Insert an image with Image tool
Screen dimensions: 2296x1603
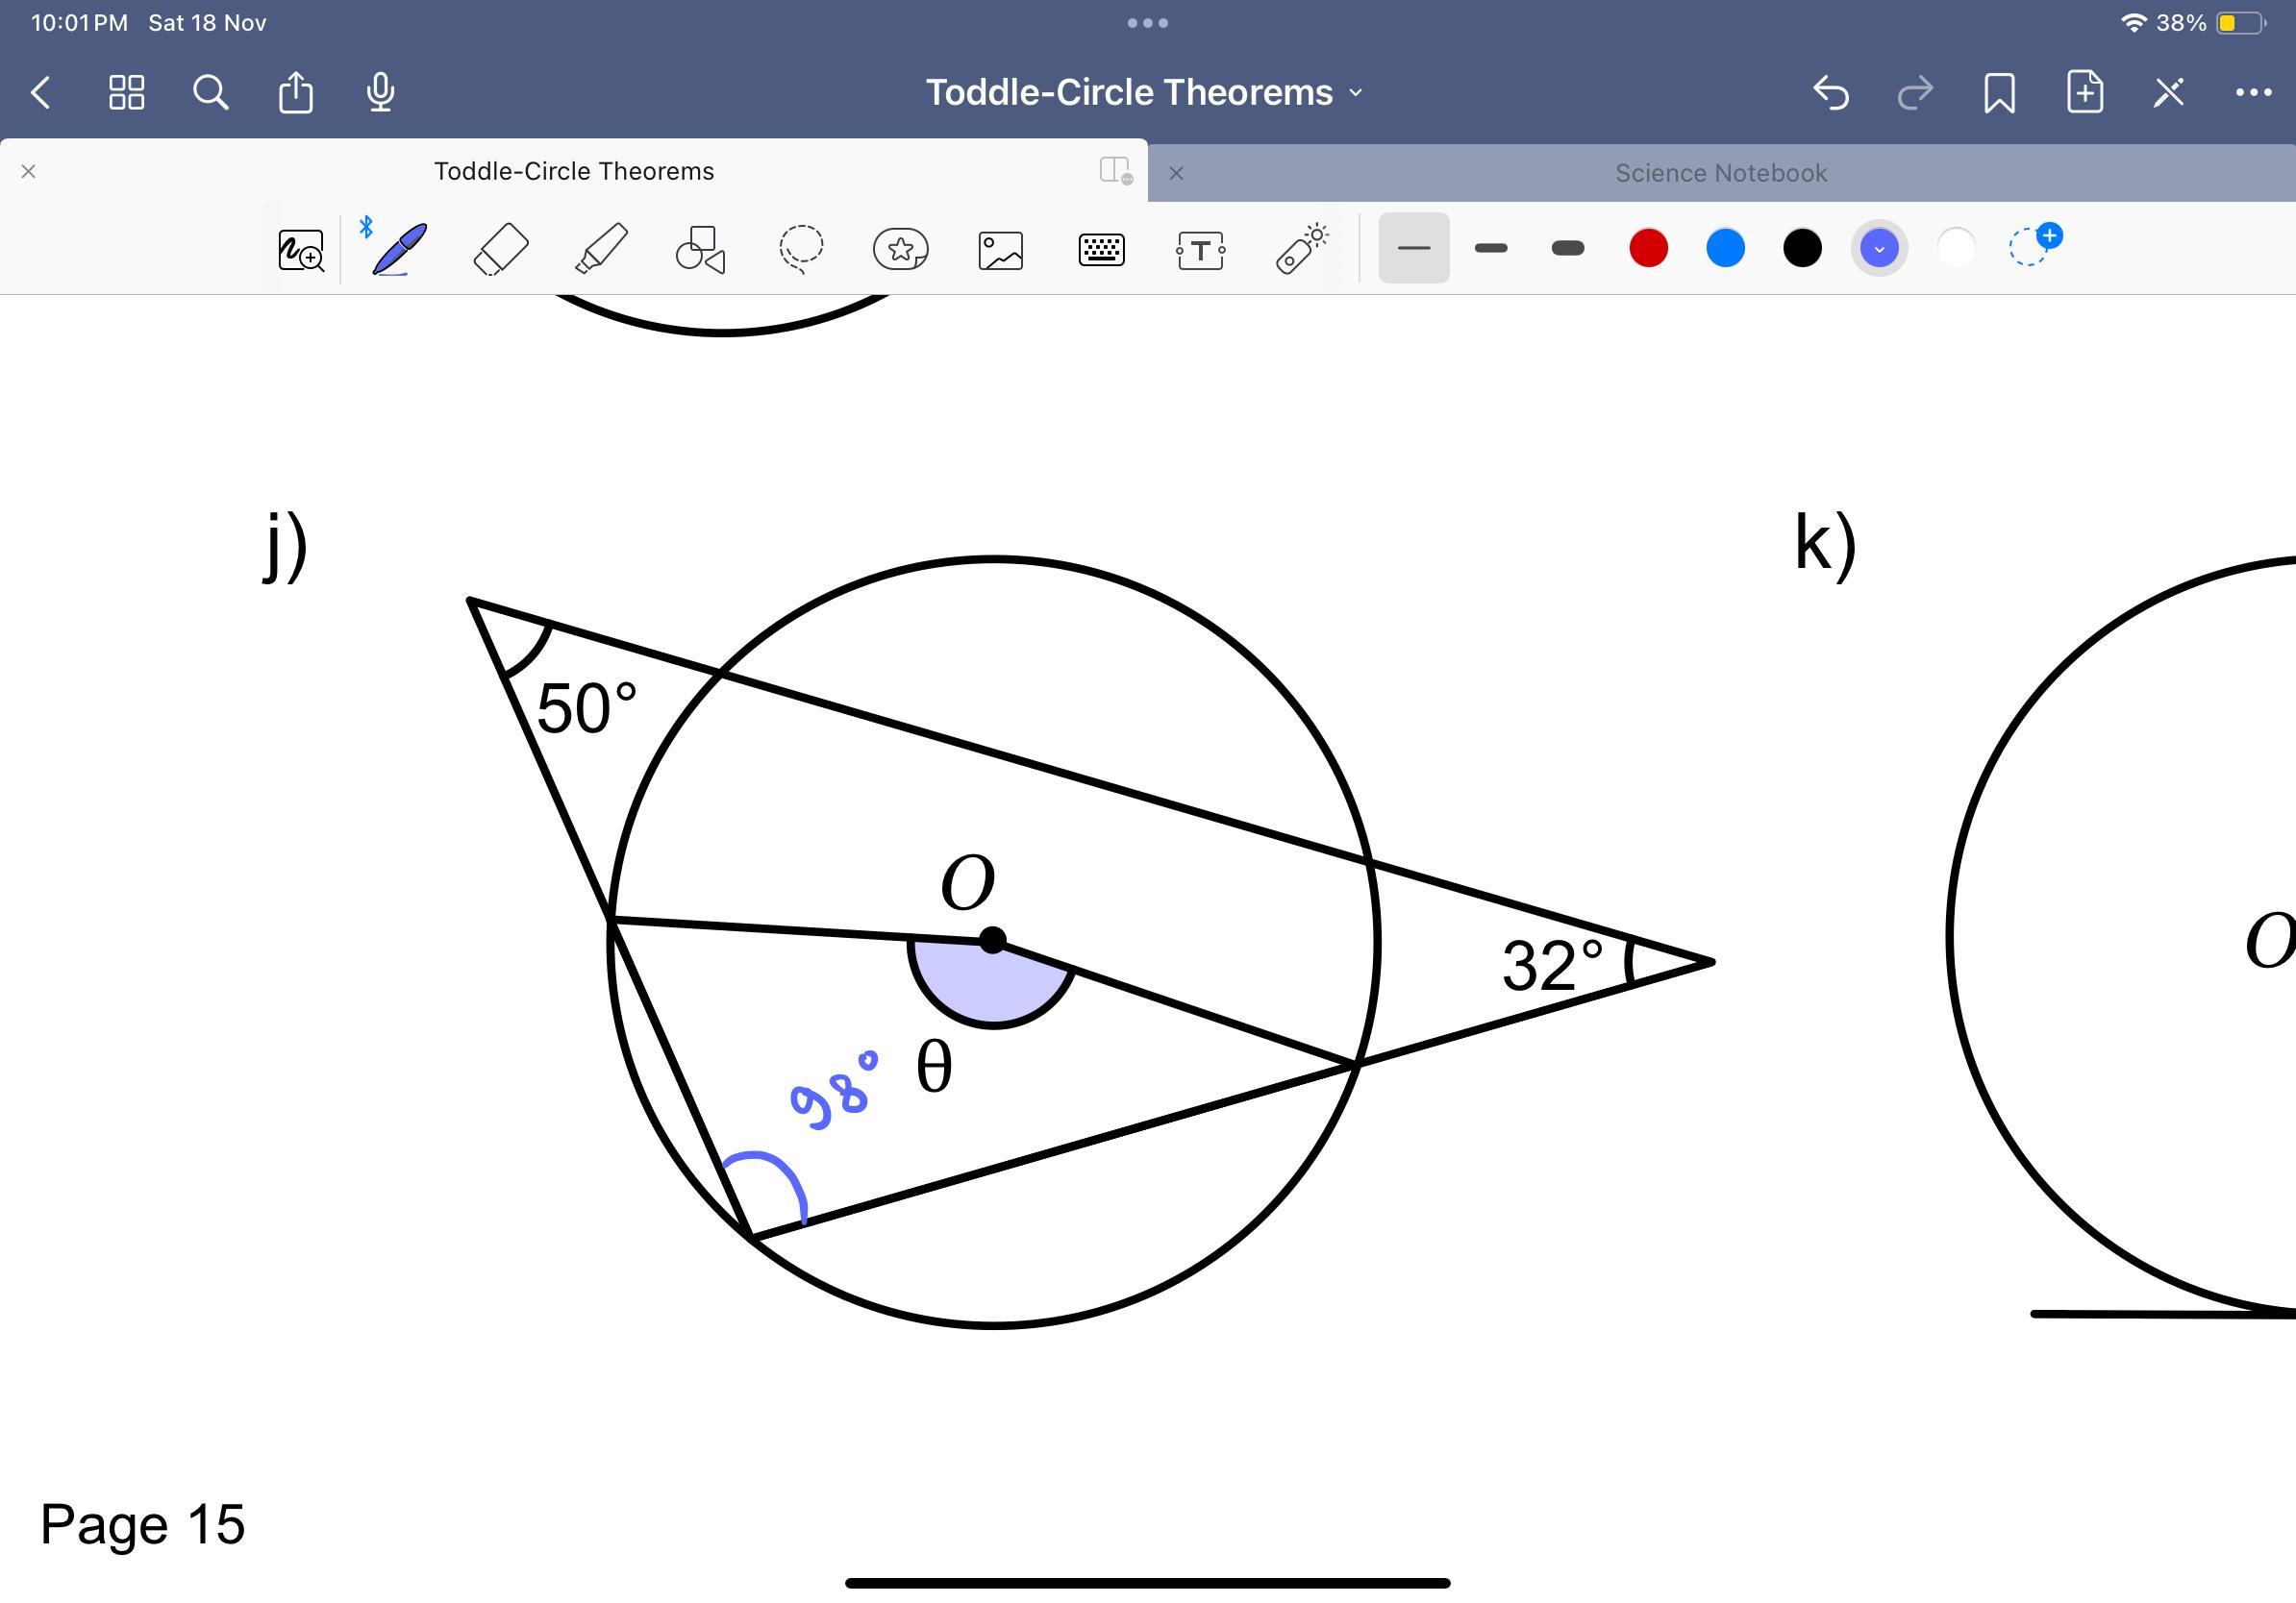(1001, 250)
